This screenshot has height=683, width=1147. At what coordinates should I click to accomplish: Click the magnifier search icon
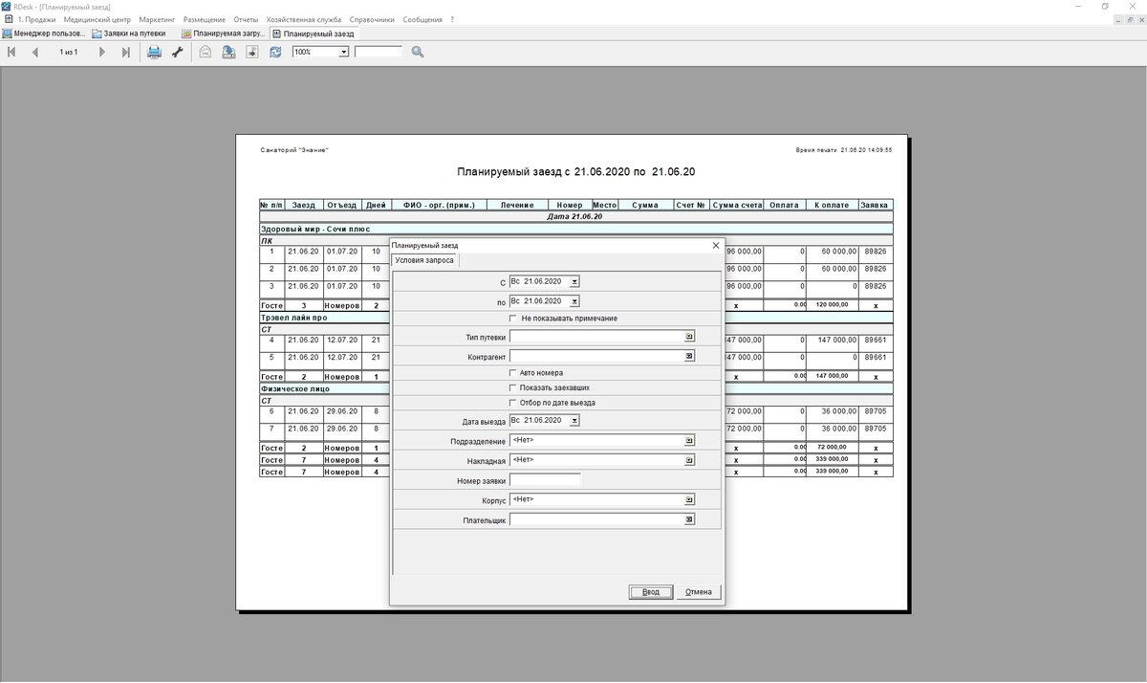tap(418, 53)
